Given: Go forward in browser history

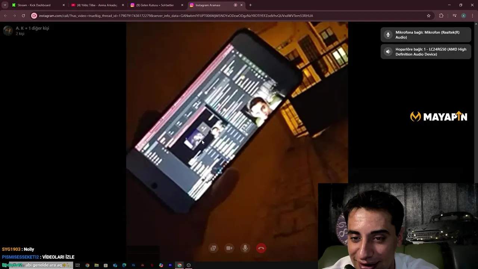Looking at the screenshot, I should click(14, 16).
